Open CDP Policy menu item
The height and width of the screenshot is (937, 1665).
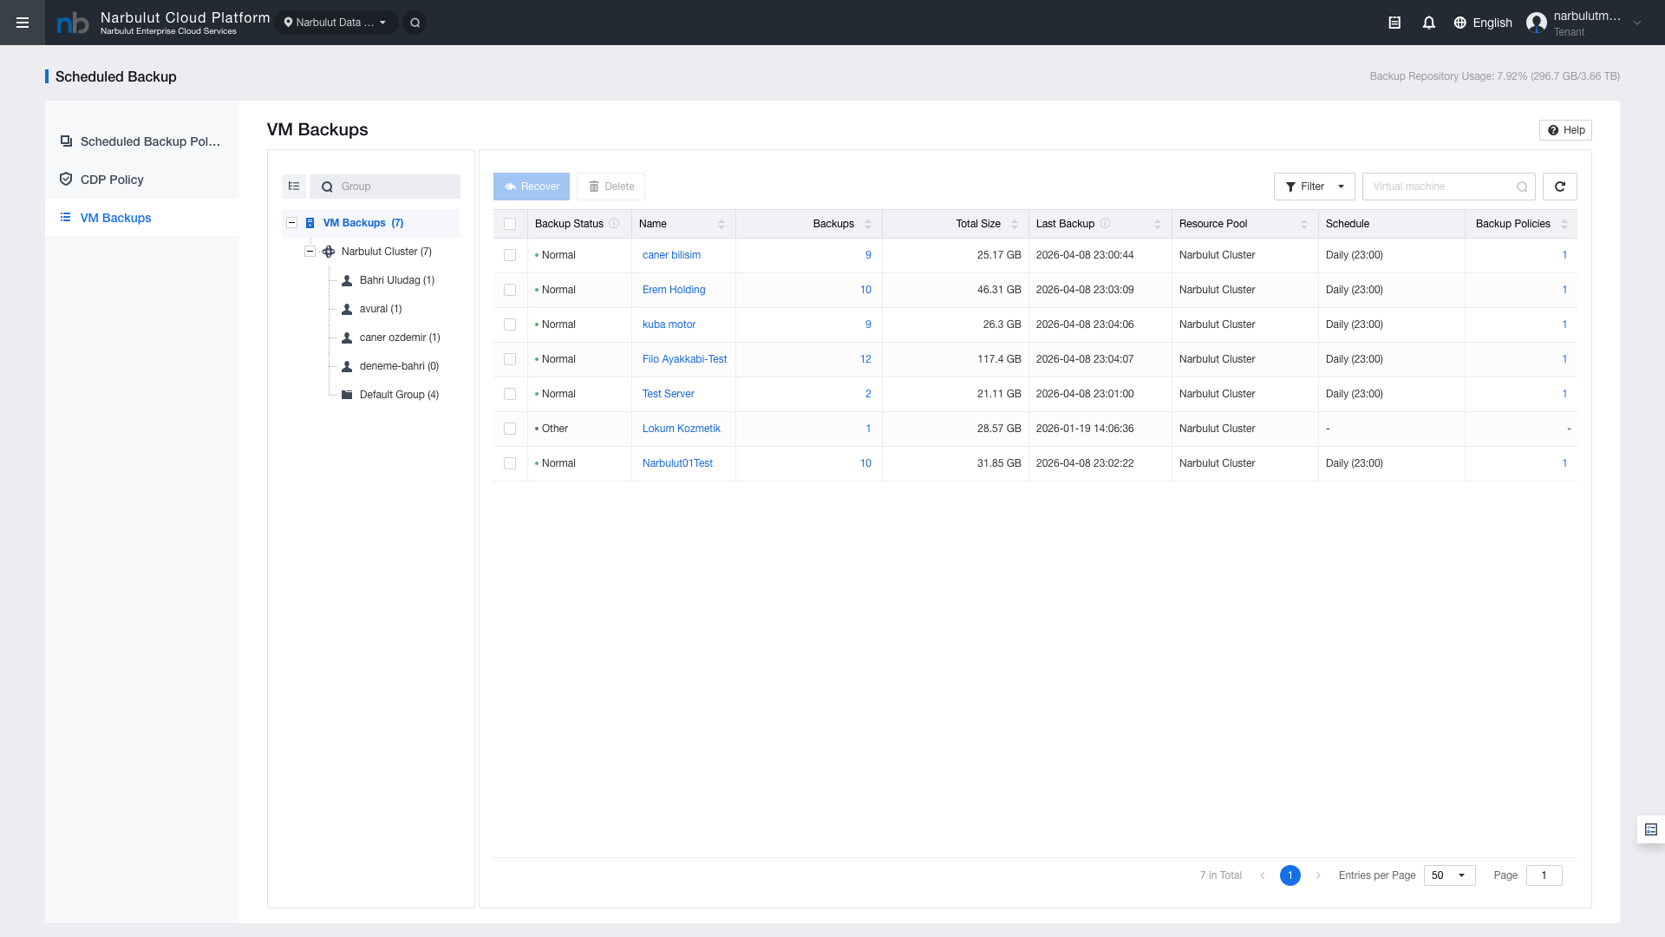tap(142, 180)
